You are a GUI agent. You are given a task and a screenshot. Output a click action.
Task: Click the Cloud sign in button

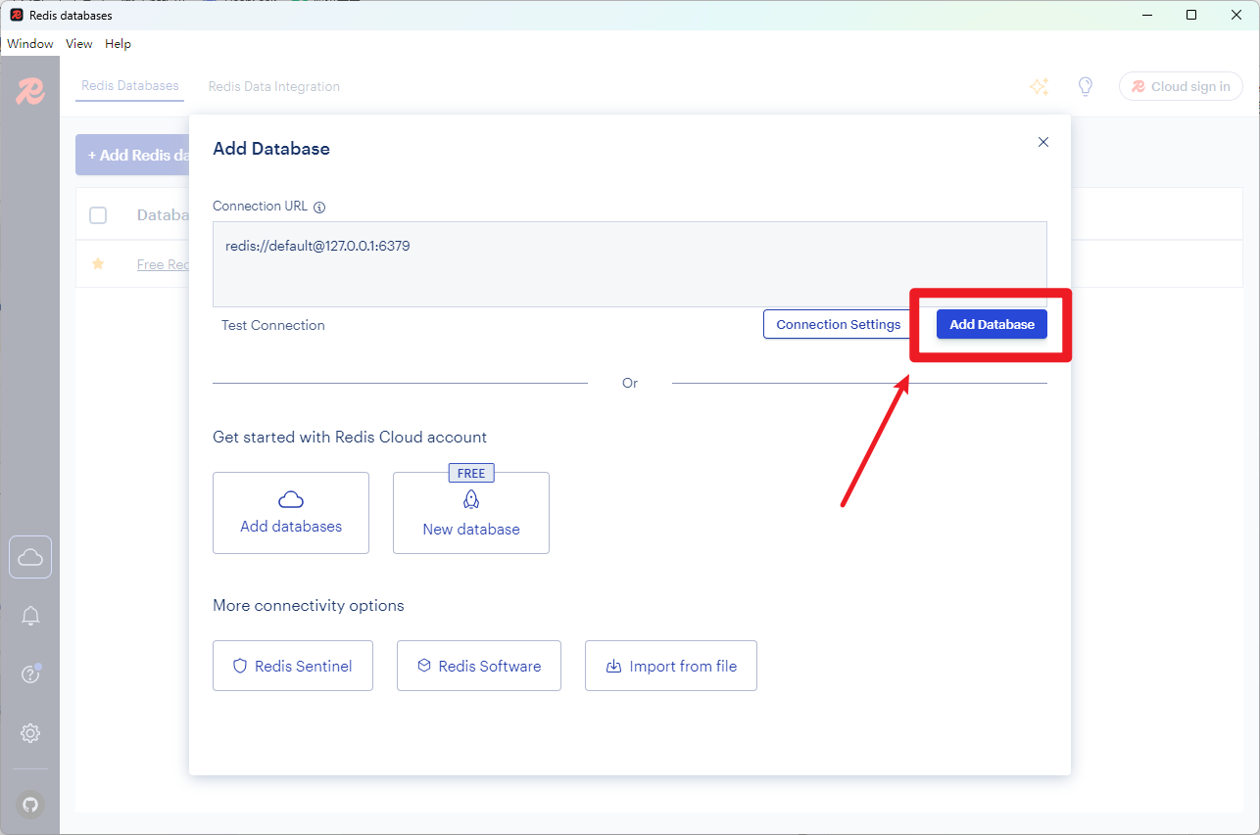tap(1181, 86)
